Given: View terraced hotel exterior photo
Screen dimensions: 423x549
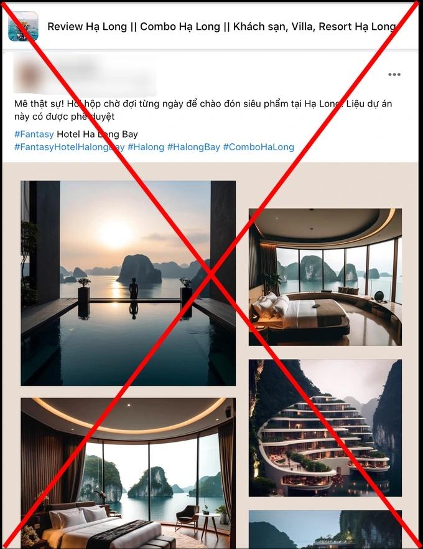Looking at the screenshot, I should 325,428.
